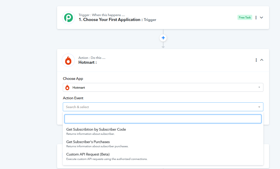Image resolution: width=280 pixels, height=169 pixels.
Task: Expand the trigger step chevron
Action: pyautogui.click(x=261, y=17)
